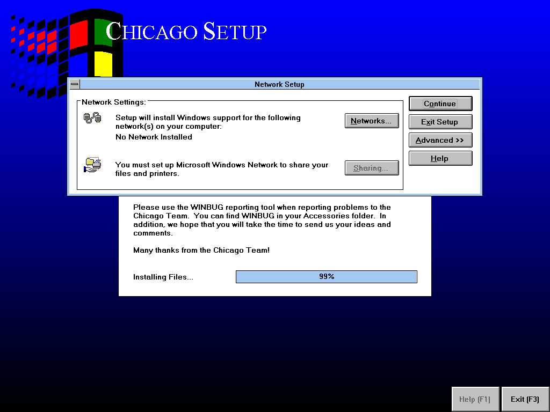The image size is (550, 412).
Task: Click the 'No Network Installed' text
Action: [x=154, y=137]
